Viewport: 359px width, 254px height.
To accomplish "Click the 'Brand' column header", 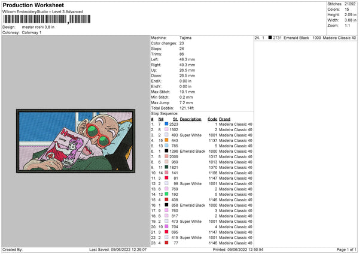I will (224, 119).
